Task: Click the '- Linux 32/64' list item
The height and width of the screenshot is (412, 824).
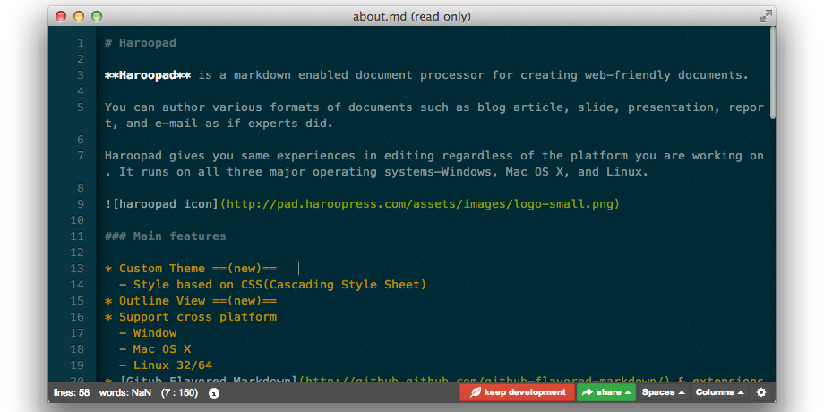Action: 166,365
